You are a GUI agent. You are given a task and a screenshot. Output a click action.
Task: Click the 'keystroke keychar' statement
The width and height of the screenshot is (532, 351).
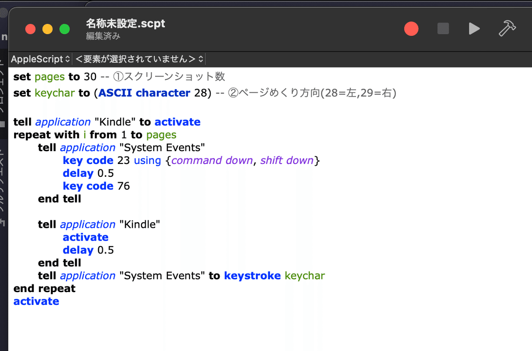274,276
